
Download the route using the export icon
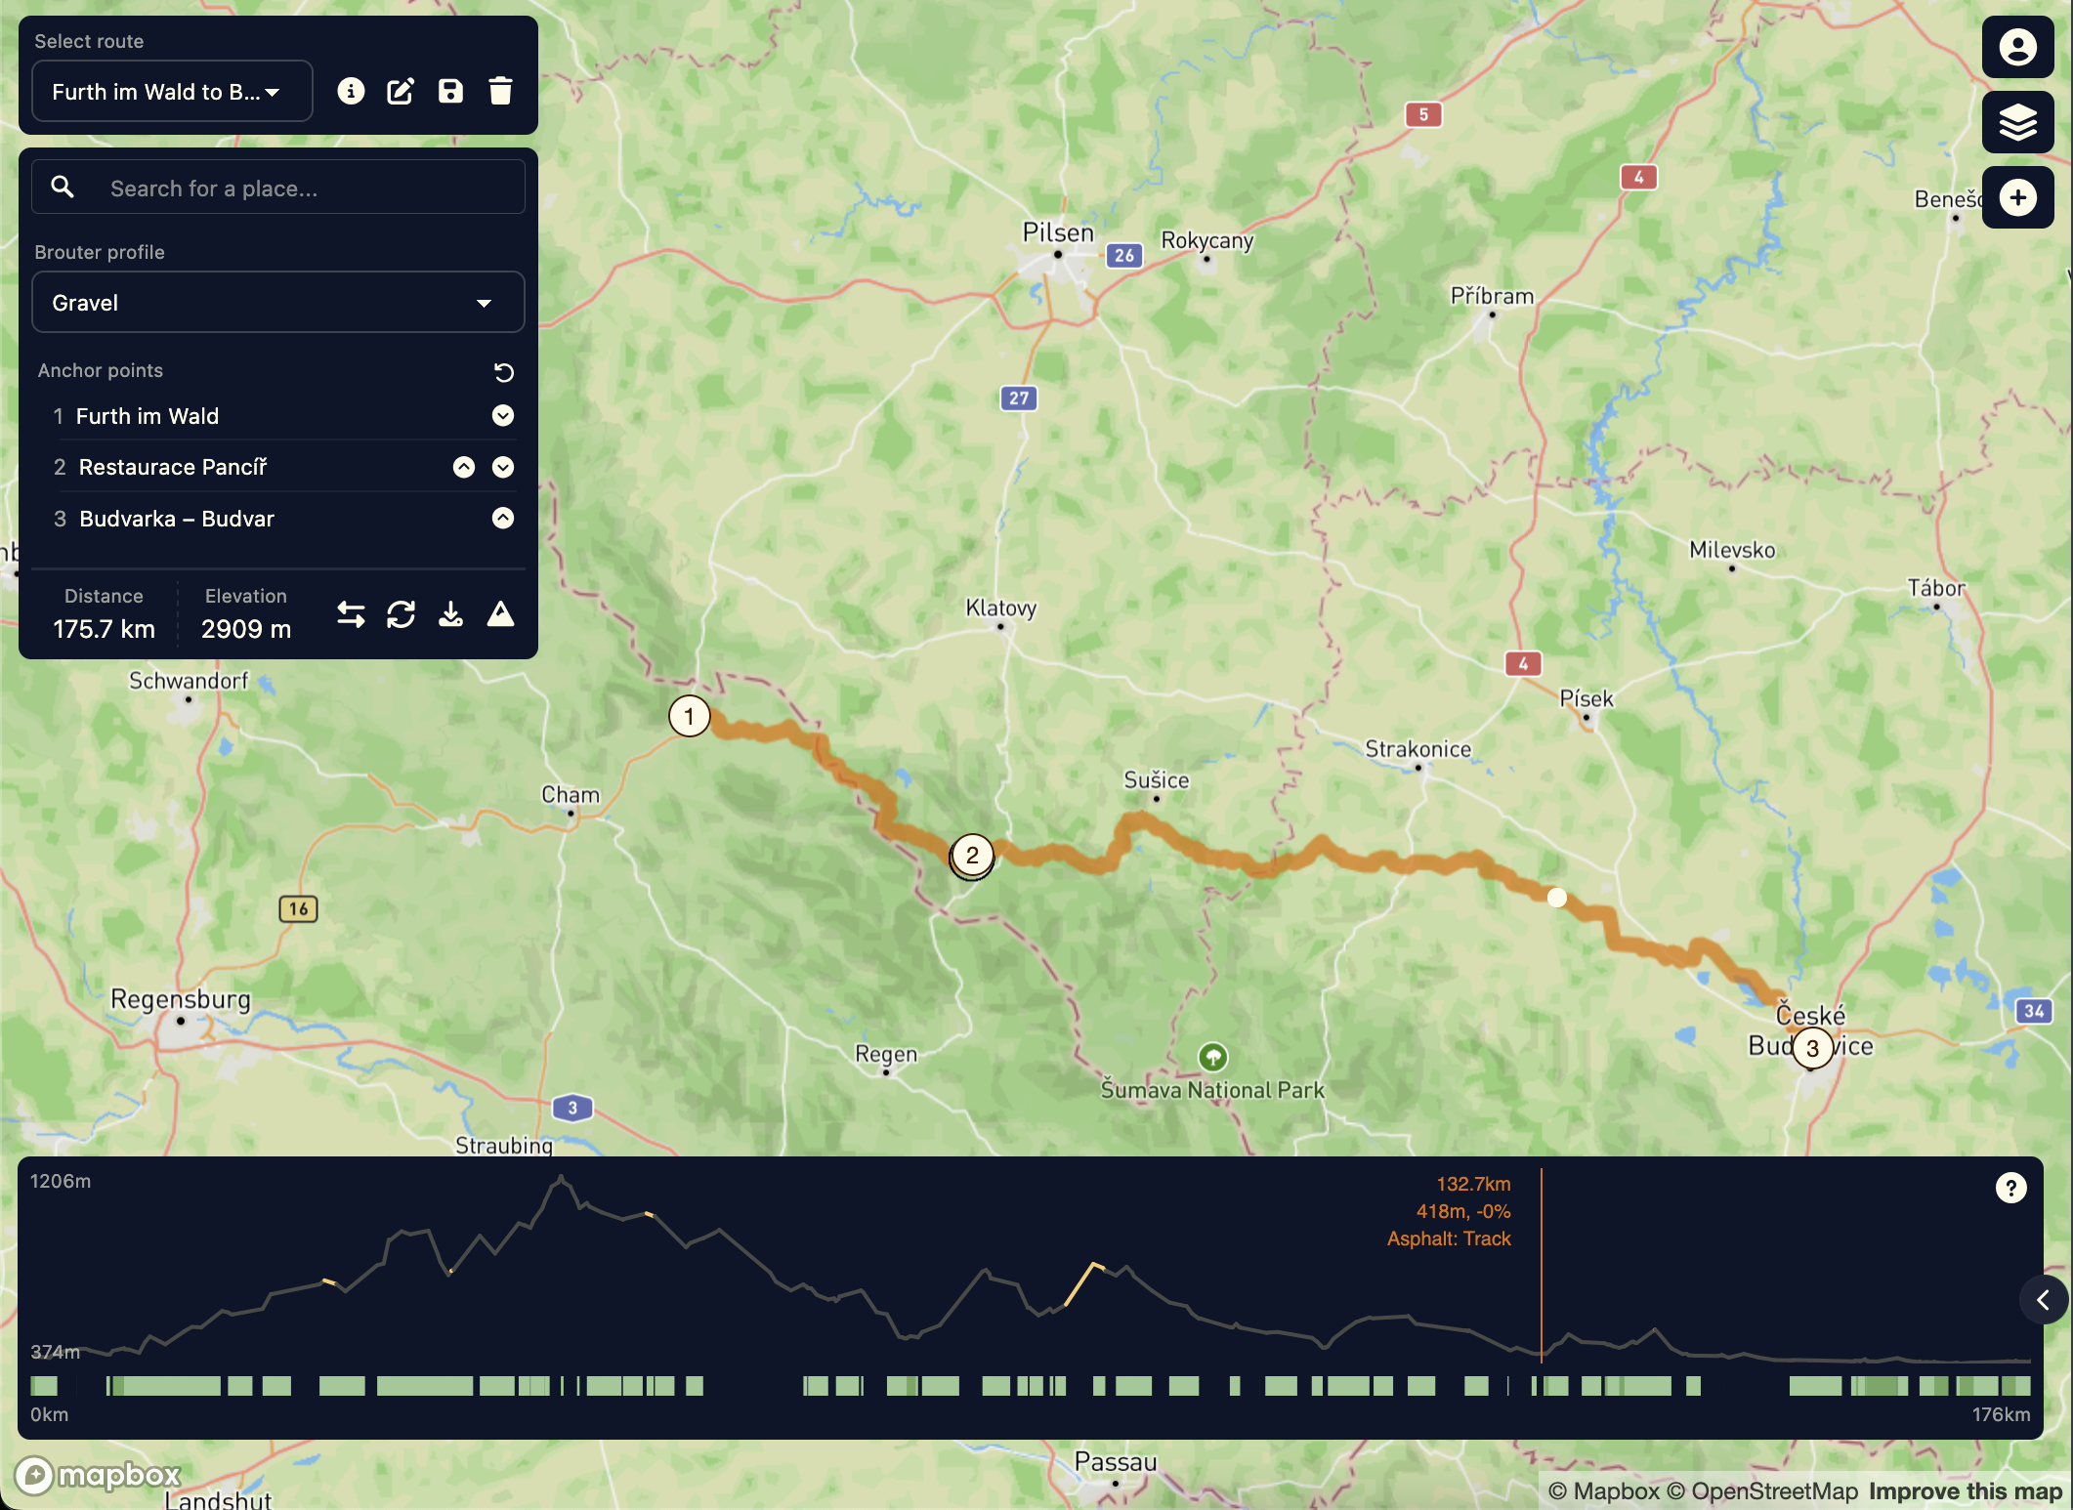click(x=450, y=614)
